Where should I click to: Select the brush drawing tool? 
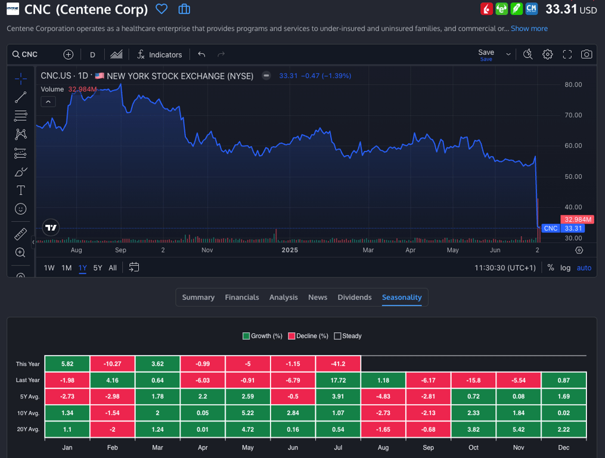point(21,172)
